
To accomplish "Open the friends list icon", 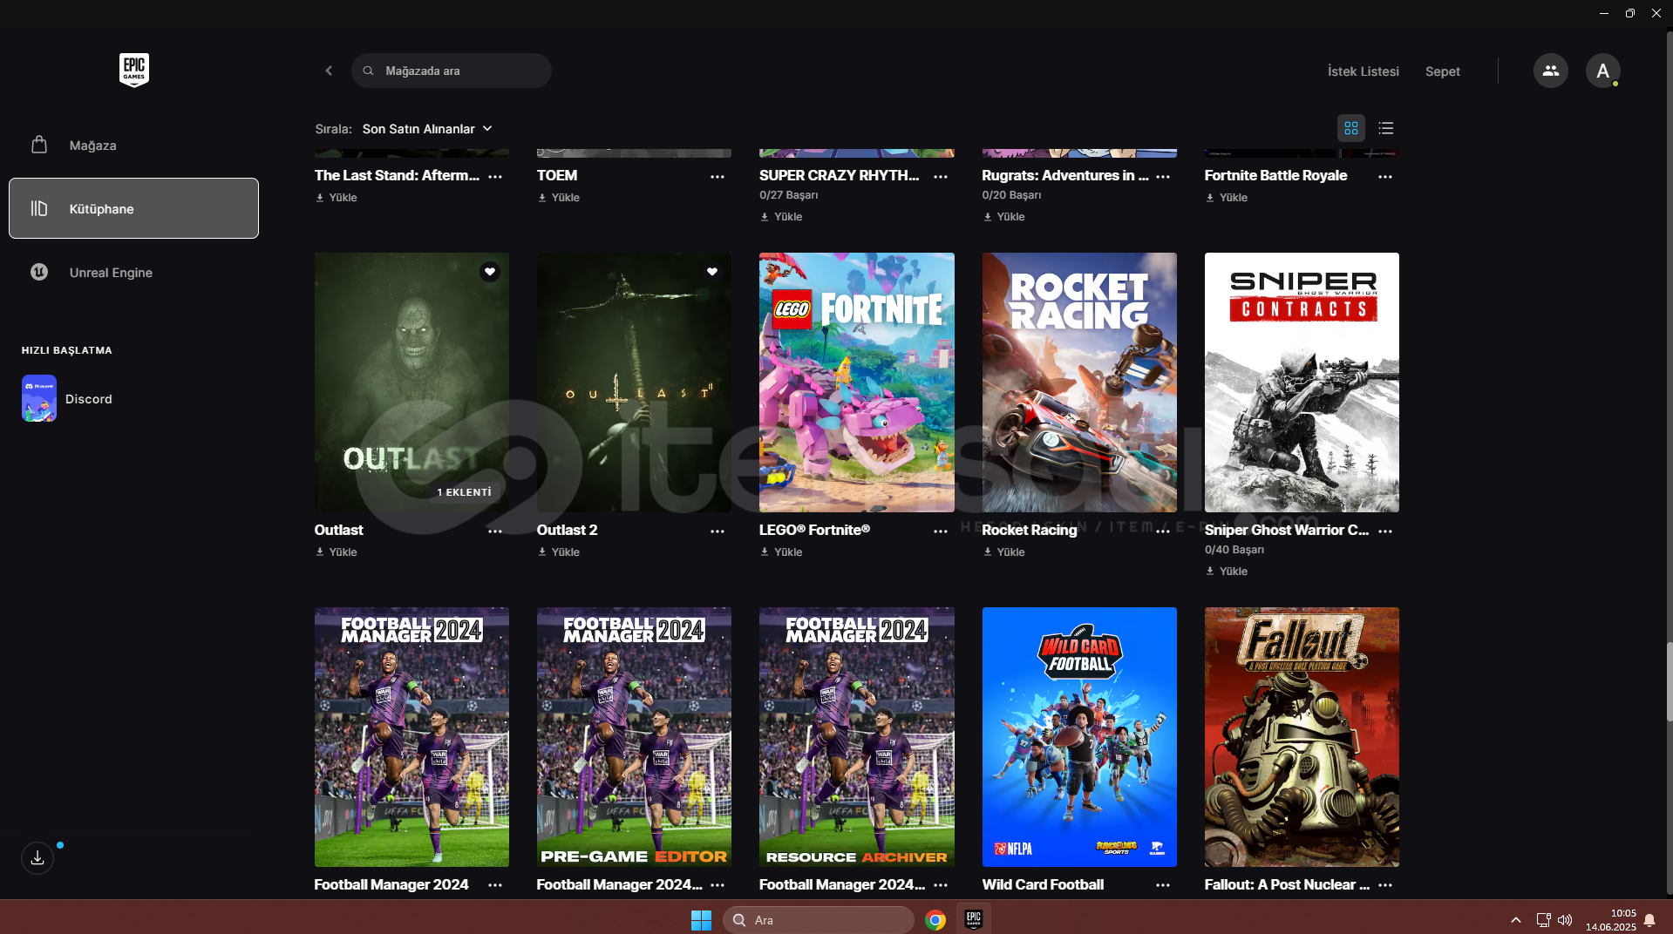I will click(1550, 71).
